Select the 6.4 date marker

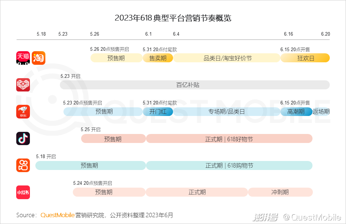(176, 34)
